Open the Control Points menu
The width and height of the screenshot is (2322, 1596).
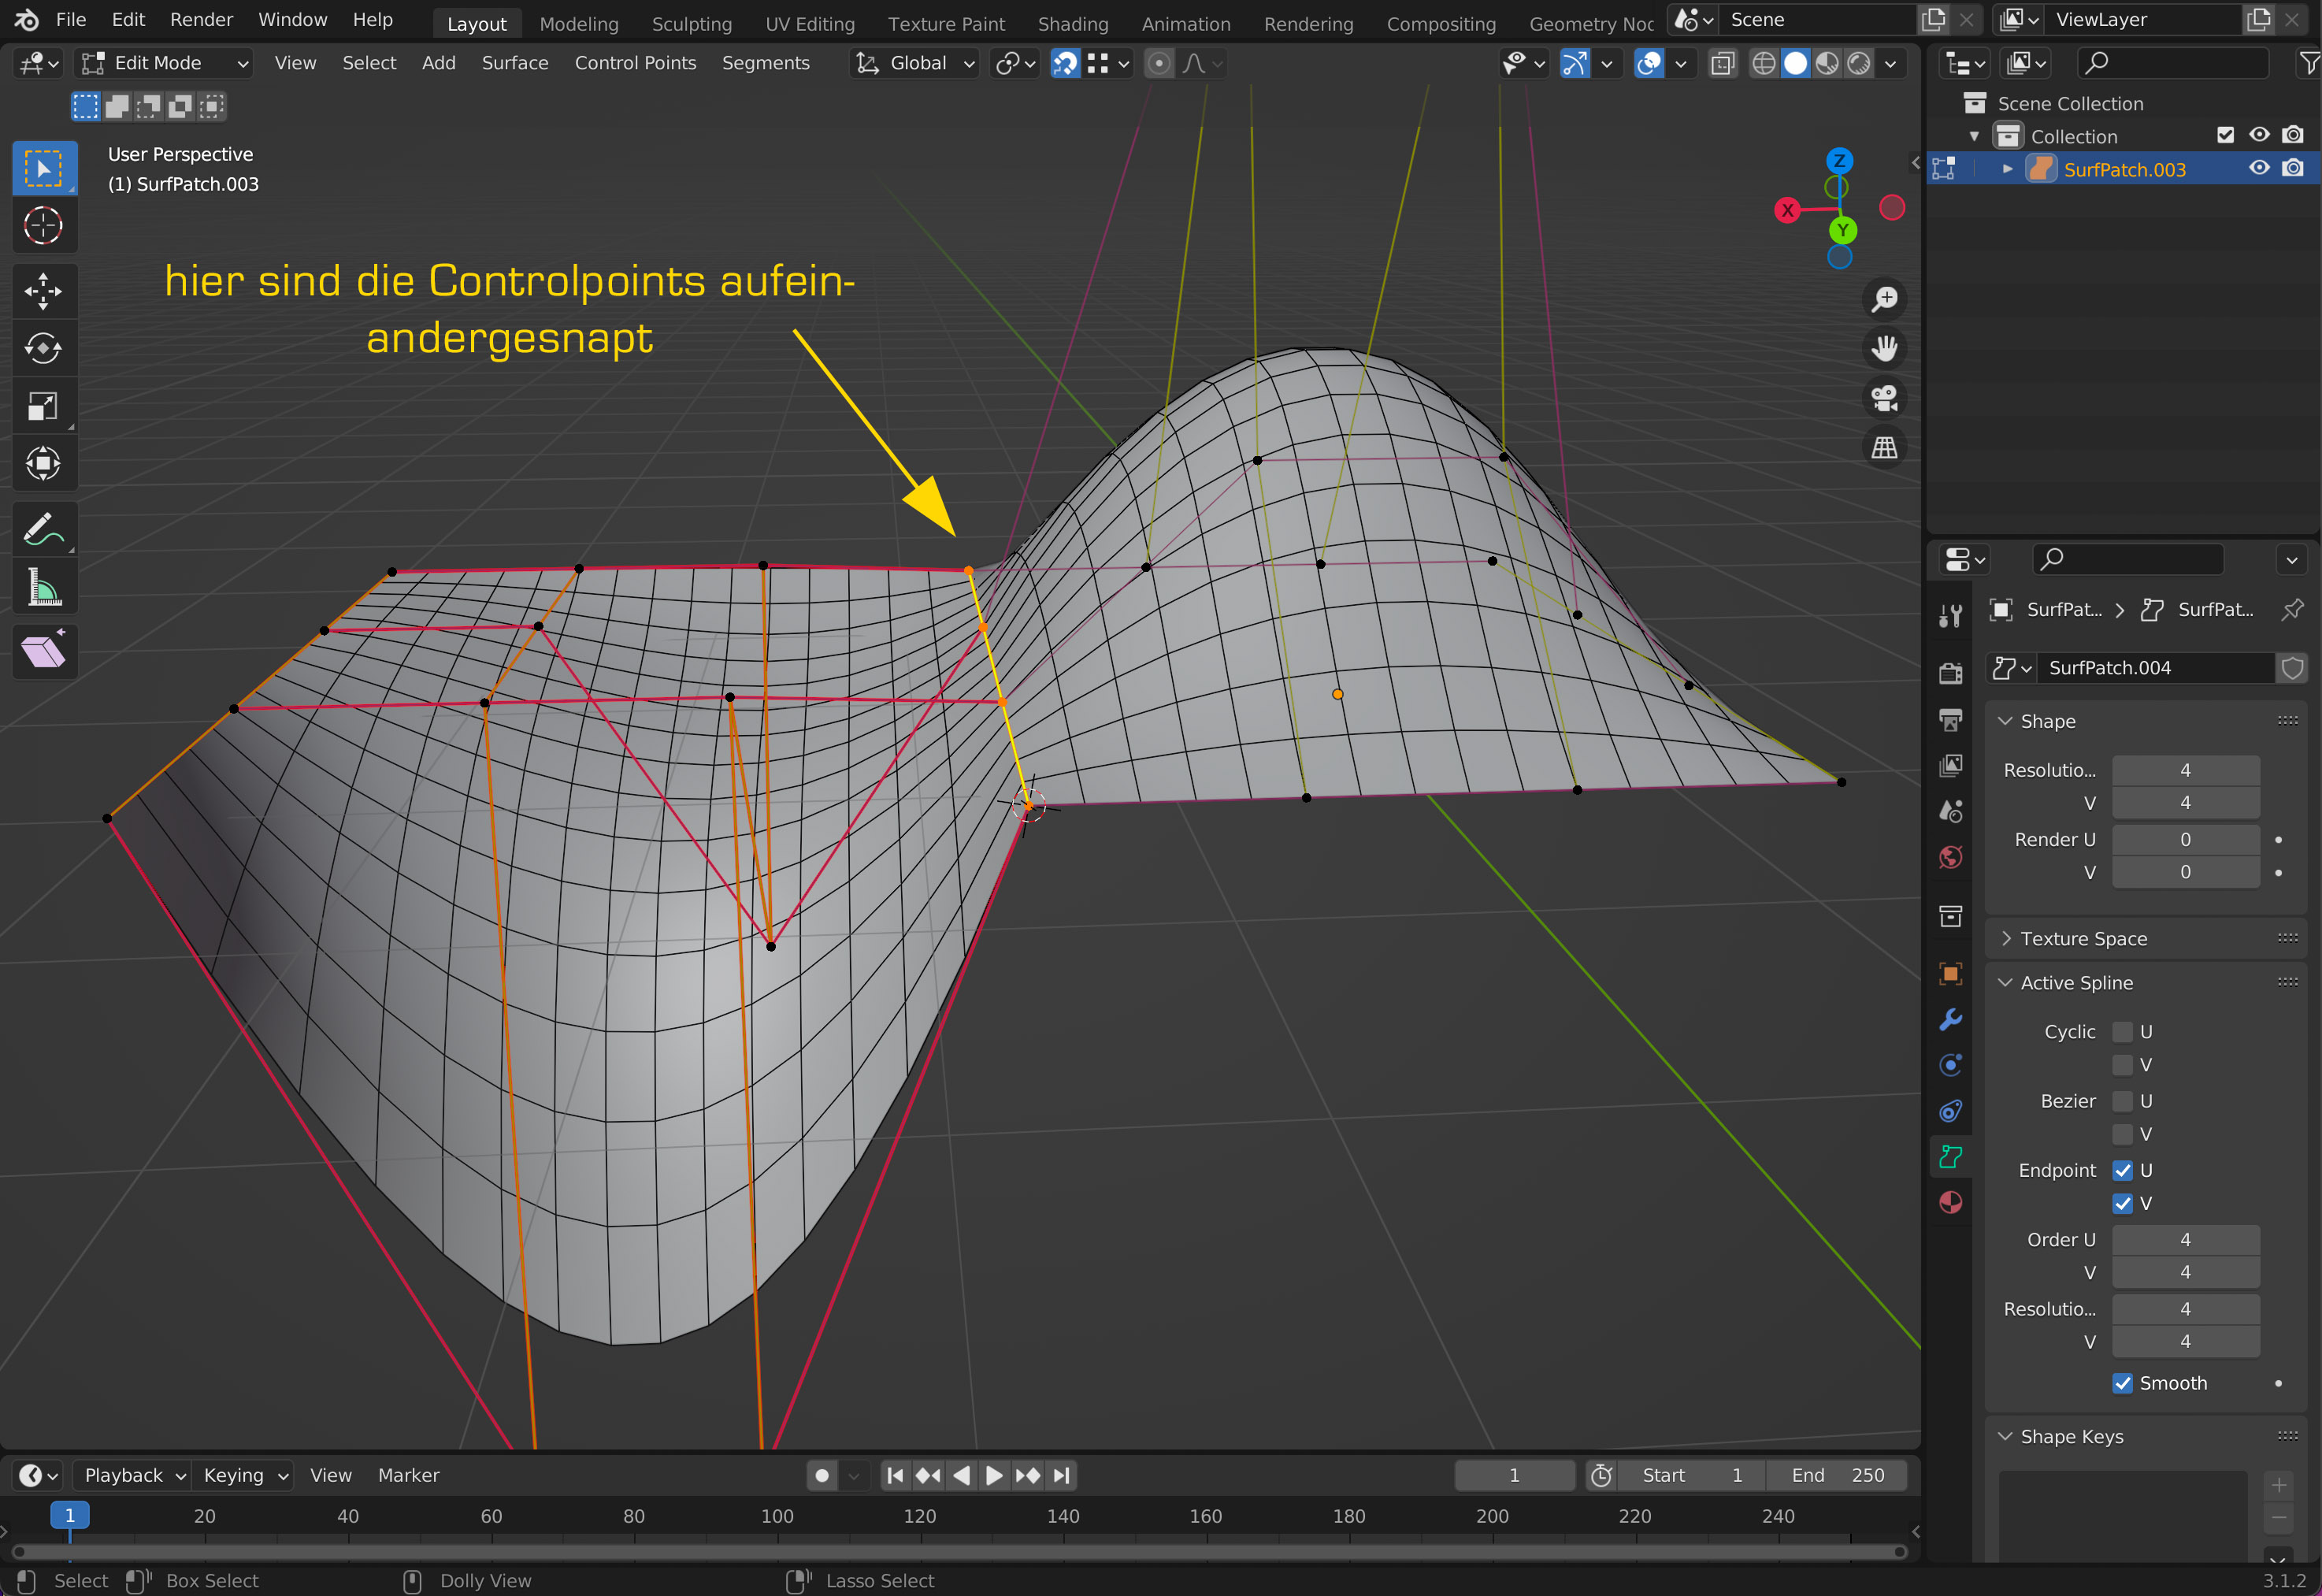coord(635,63)
